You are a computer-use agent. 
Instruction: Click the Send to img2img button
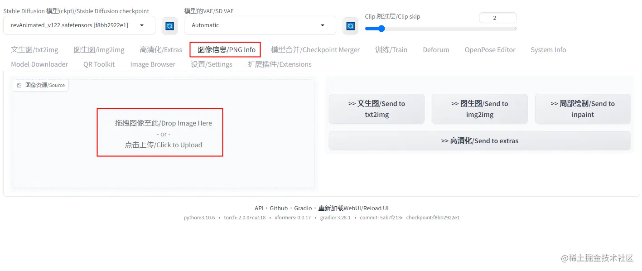coord(479,109)
